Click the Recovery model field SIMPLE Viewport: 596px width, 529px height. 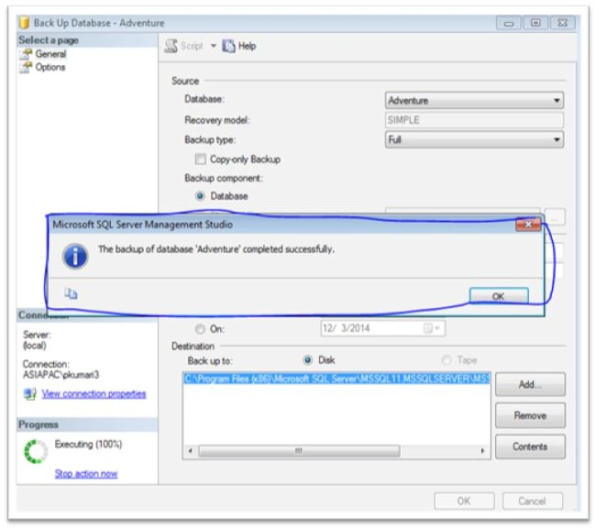point(474,120)
